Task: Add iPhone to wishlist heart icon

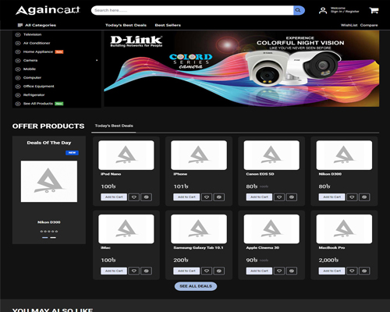Action: pyautogui.click(x=207, y=197)
